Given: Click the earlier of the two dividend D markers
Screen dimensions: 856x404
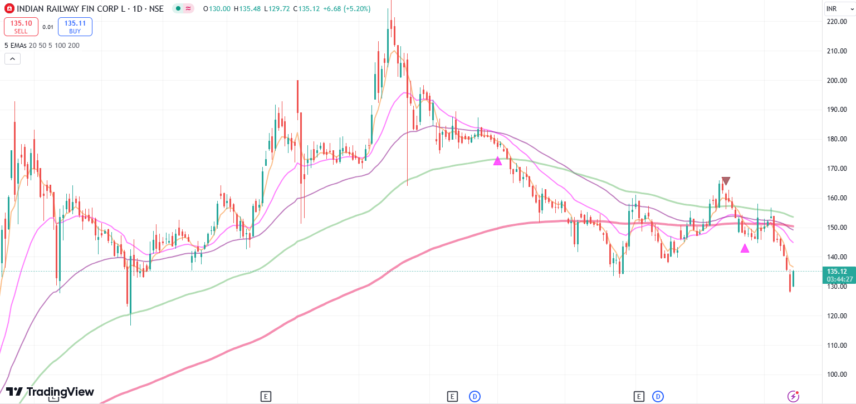Looking at the screenshot, I should 475,396.
